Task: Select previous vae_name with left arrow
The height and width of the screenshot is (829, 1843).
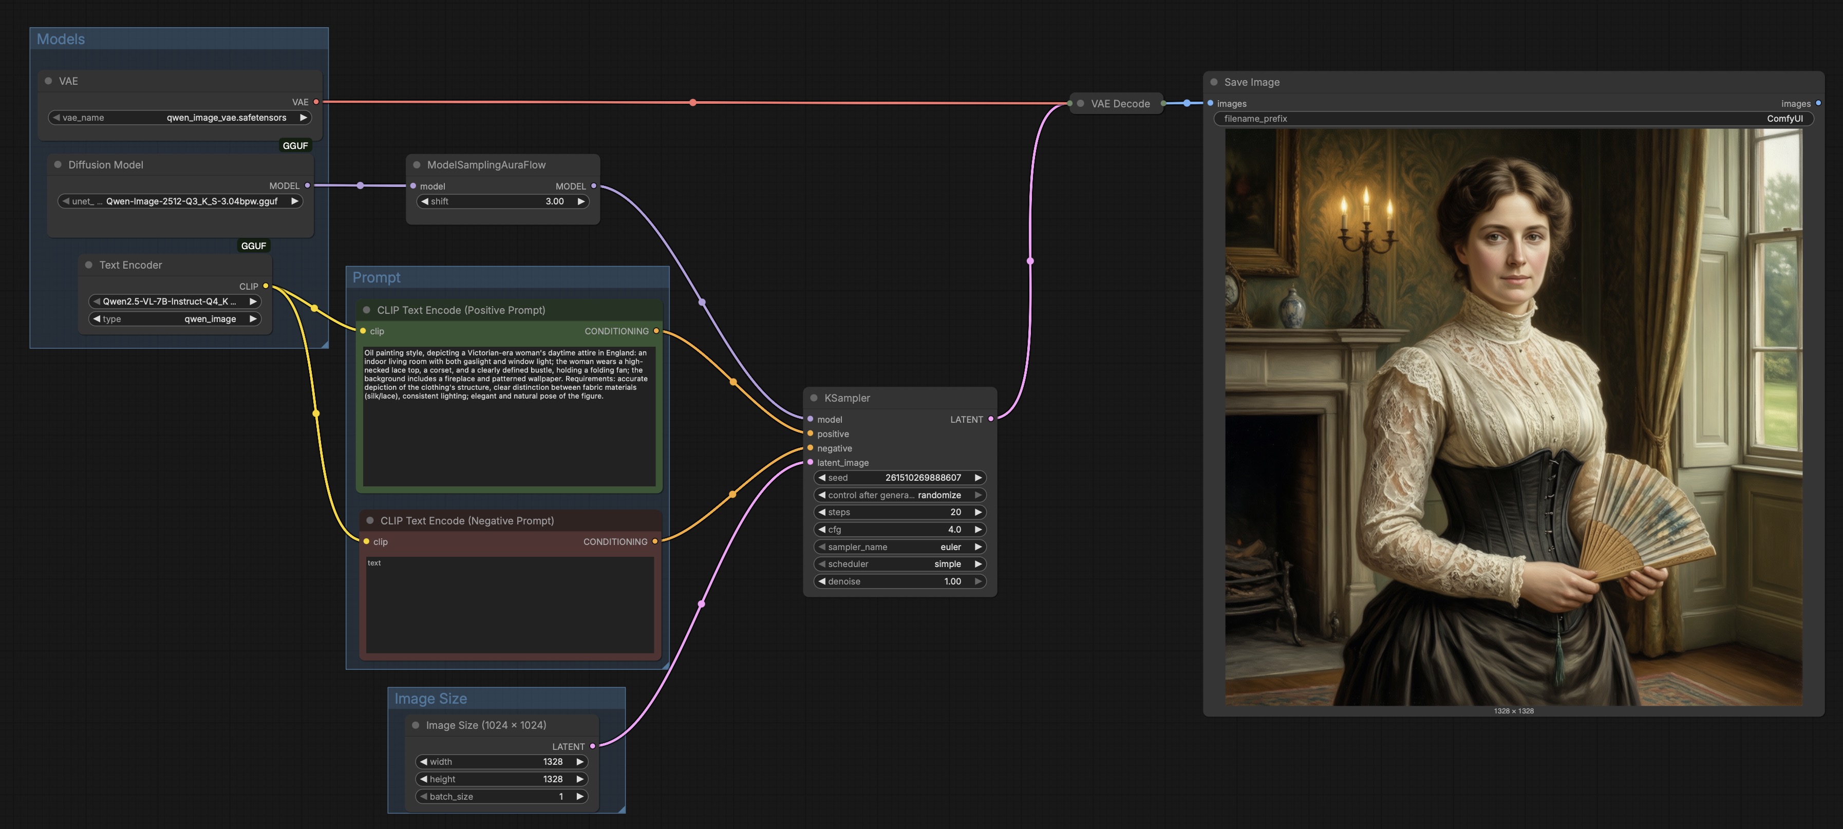Action: coord(56,117)
